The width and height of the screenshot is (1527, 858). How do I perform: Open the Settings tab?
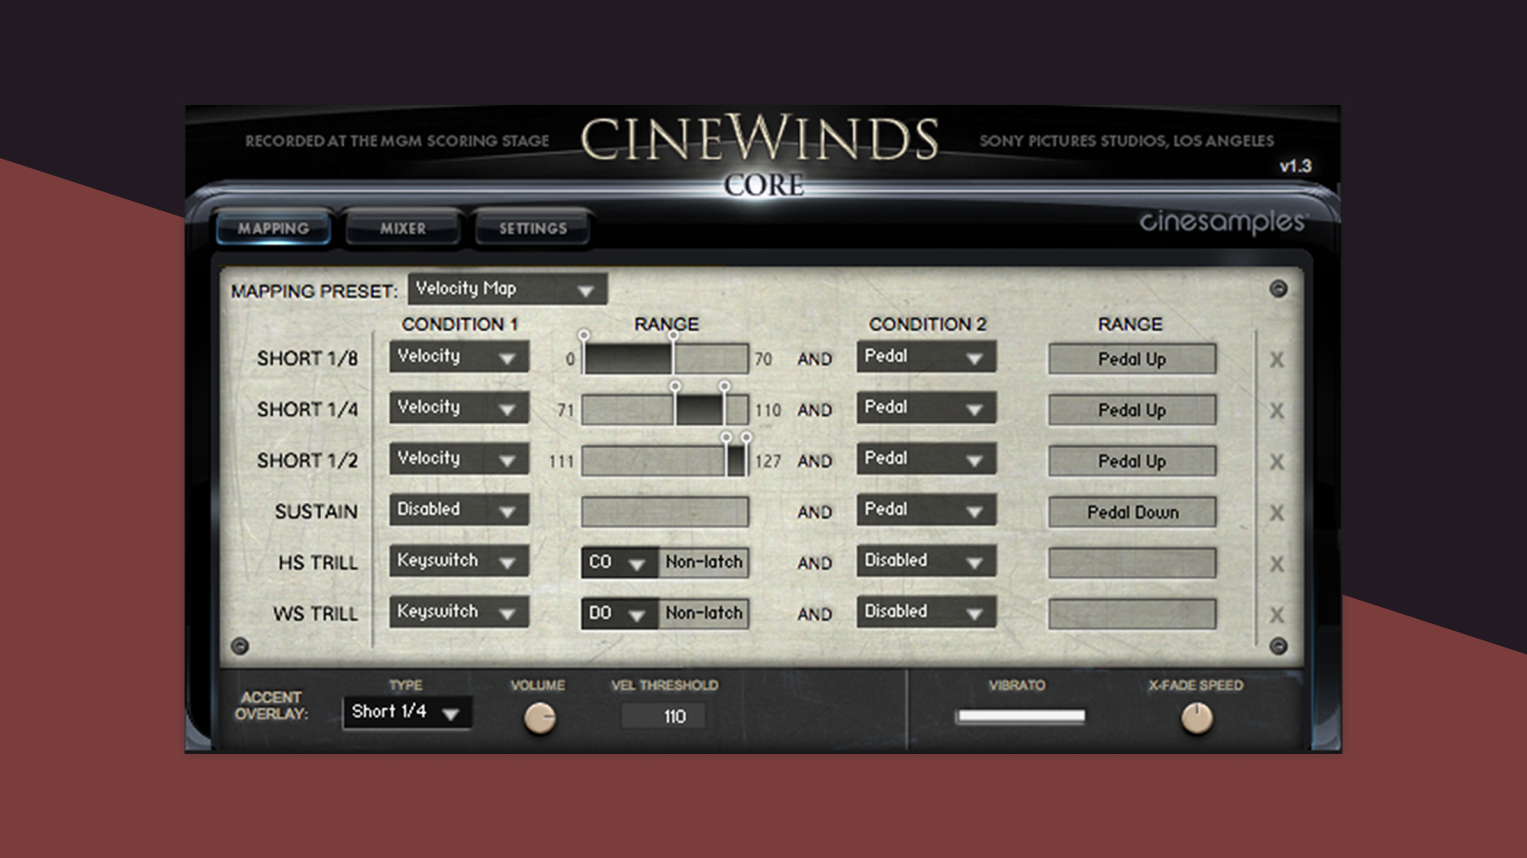tap(530, 228)
